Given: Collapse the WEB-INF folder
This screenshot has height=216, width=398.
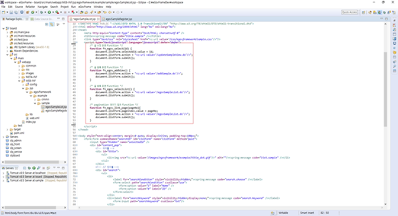Looking at the screenshot, I should pyautogui.click(x=19, y=81).
